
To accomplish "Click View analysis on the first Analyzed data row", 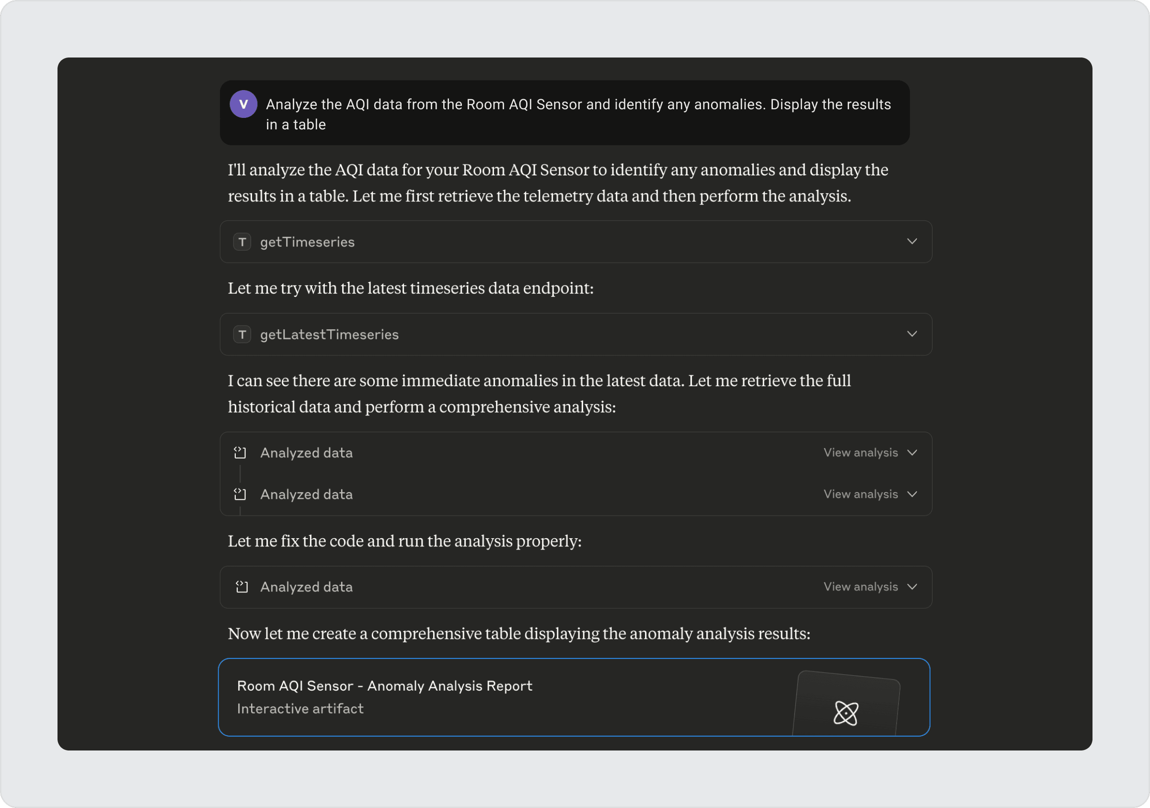I will (x=860, y=453).
